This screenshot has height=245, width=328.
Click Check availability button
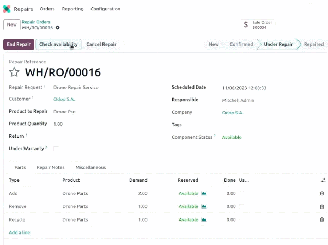coord(58,44)
